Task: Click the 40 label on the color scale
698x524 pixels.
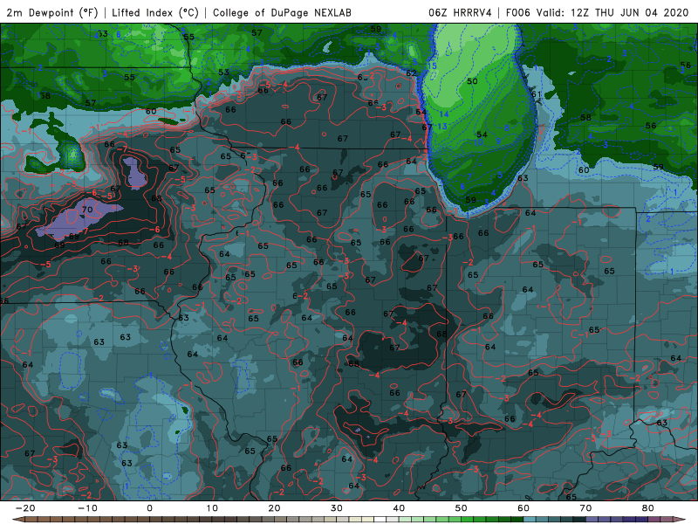Action: click(x=399, y=508)
